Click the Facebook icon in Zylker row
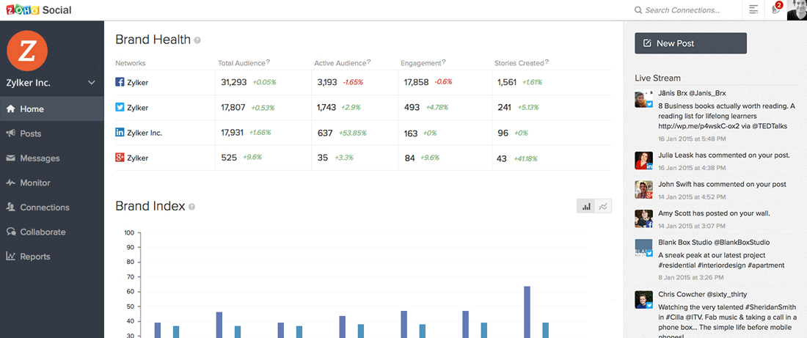This screenshot has height=338, width=807. tap(120, 82)
